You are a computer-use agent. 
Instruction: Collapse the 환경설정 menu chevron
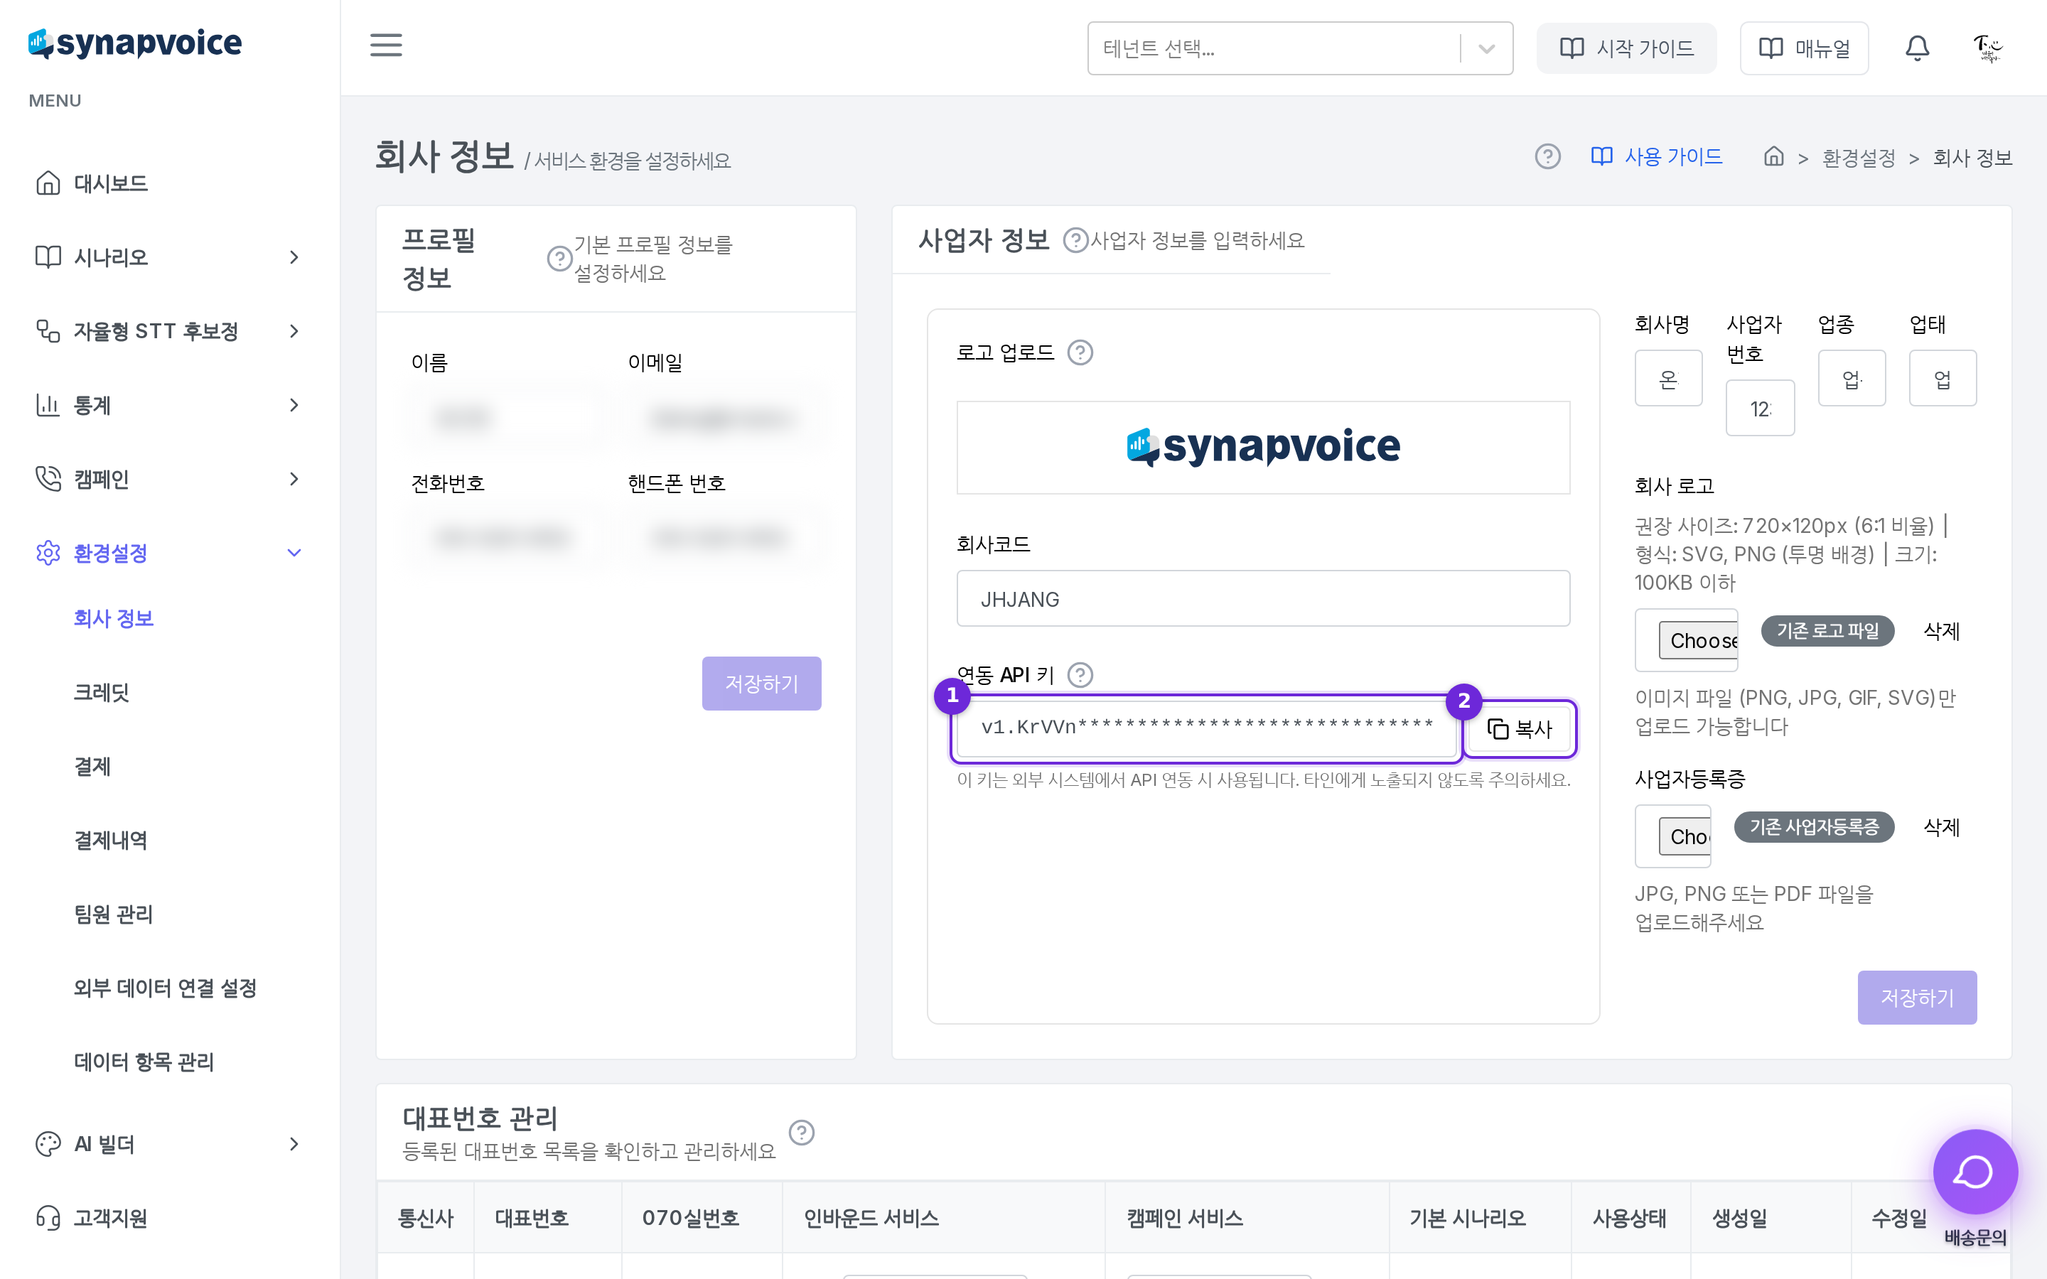coord(294,554)
